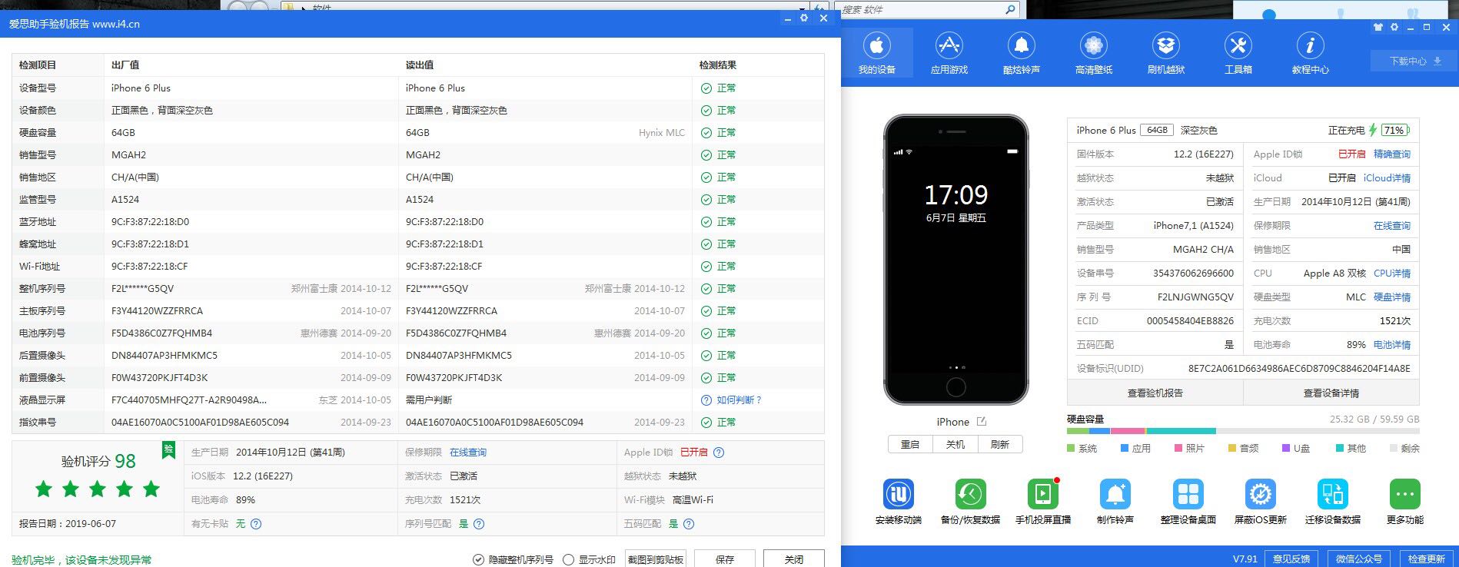1459x567 pixels.
Task: Click the 系统 green legend swatch
Action: pyautogui.click(x=1072, y=449)
